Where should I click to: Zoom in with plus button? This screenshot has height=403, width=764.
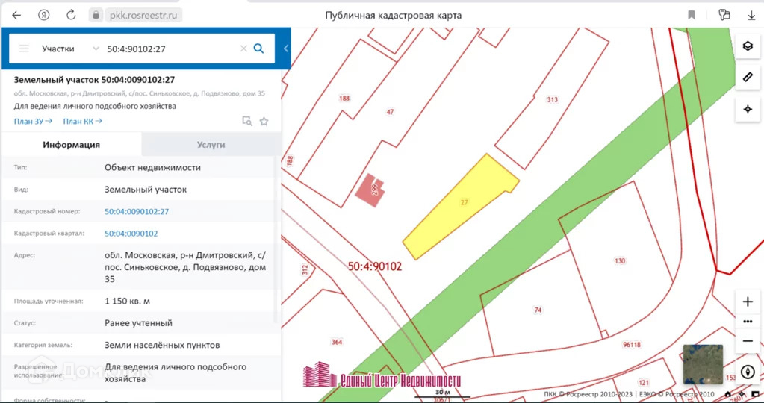point(748,302)
